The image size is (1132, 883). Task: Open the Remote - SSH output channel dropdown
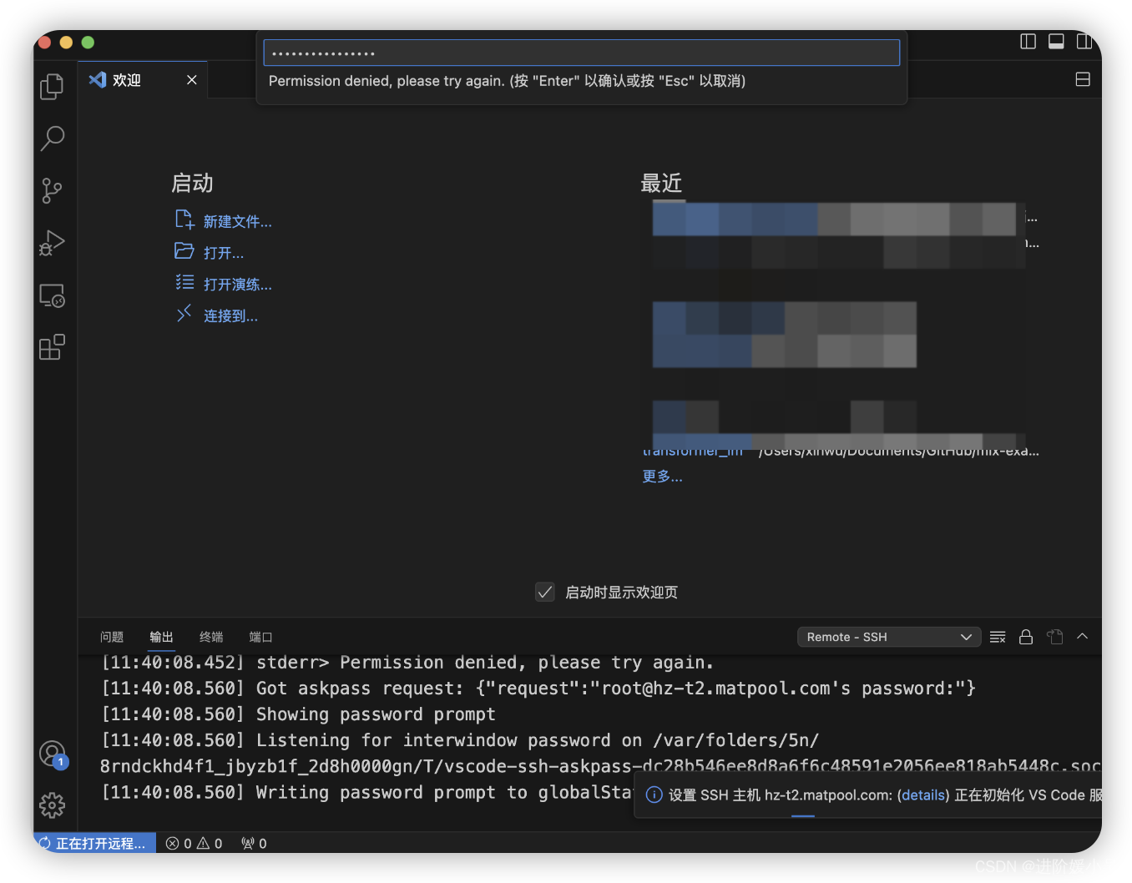[888, 637]
